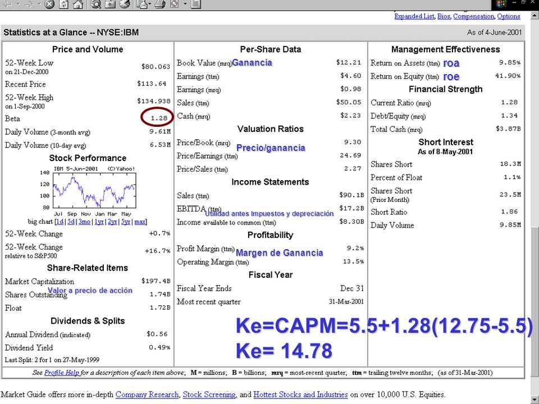Screen dimensions: 539x404
Task: Click the heading 'Statistics at a Glance -- NYSE:IBM'
Action: tap(71, 33)
